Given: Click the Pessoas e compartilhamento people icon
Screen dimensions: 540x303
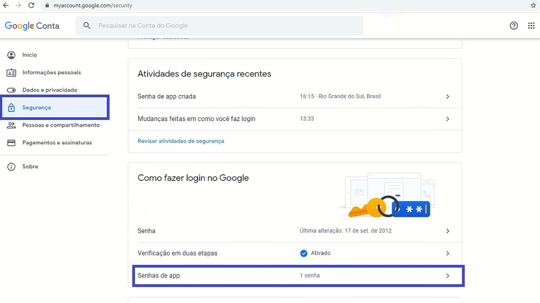Looking at the screenshot, I should (x=12, y=125).
